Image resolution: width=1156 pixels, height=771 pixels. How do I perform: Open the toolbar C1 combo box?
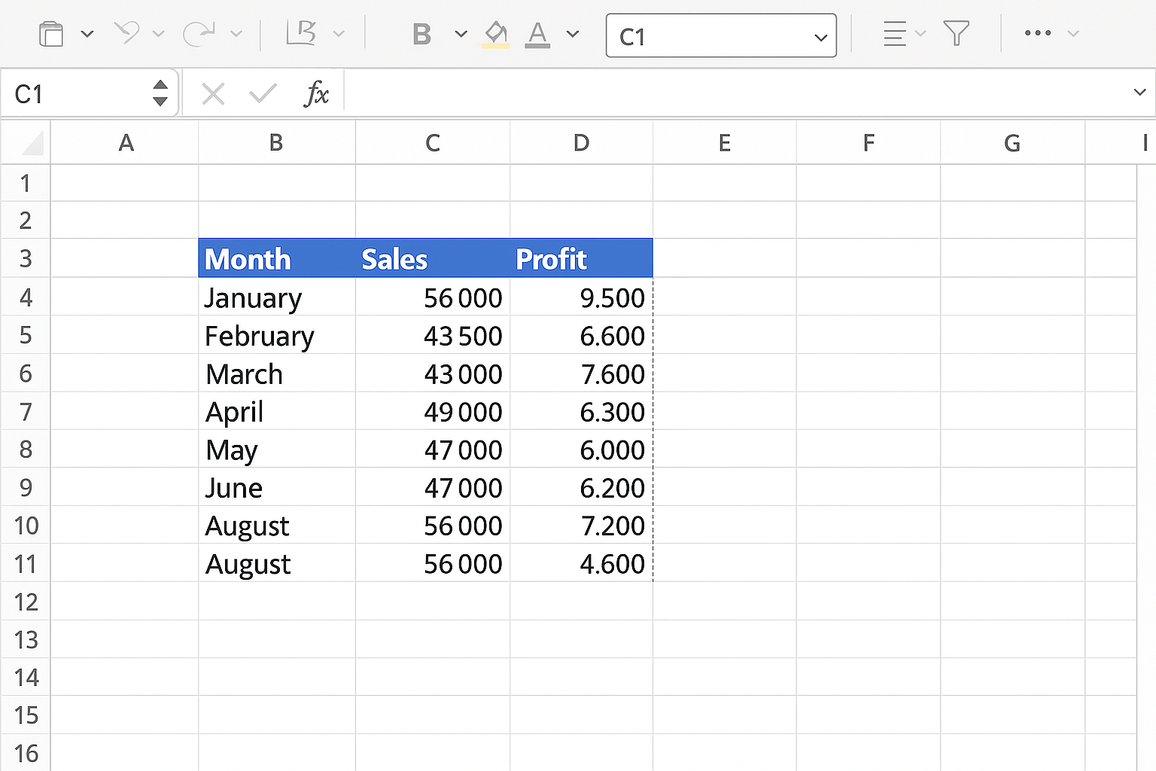[x=721, y=35]
